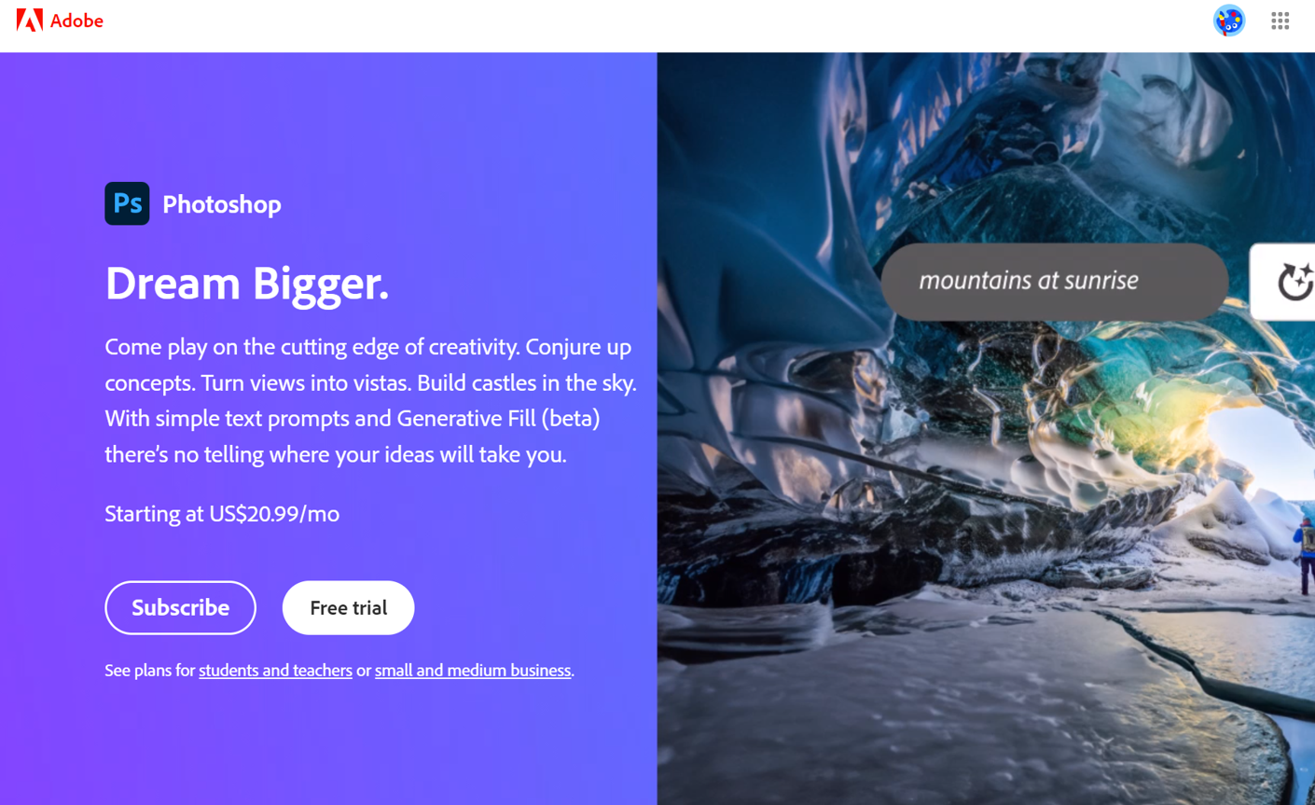
Task: Click the Subscribe button
Action: [x=180, y=607]
